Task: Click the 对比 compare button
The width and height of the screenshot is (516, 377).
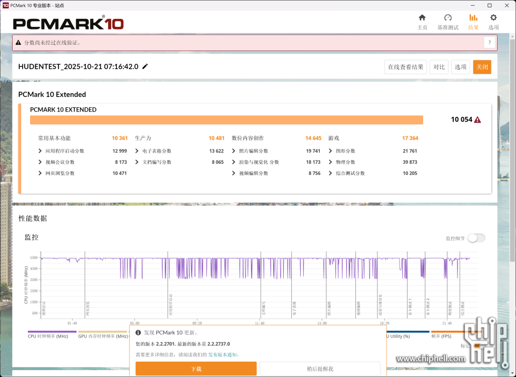Action: tap(439, 67)
